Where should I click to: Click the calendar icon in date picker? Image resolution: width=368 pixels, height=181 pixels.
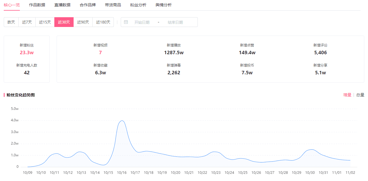click(126, 22)
